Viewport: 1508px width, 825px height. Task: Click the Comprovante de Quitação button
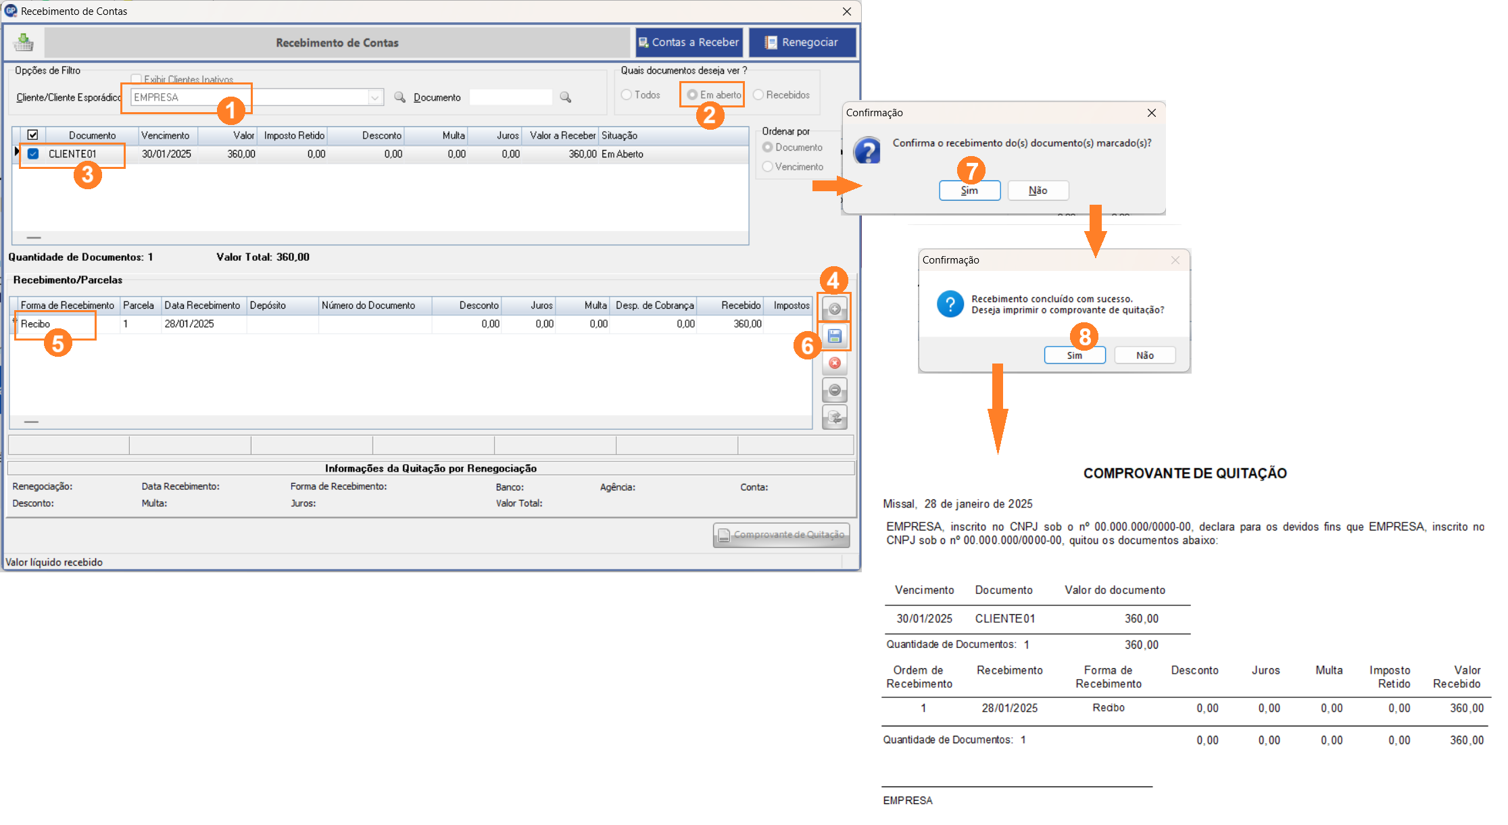tap(781, 534)
